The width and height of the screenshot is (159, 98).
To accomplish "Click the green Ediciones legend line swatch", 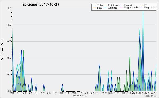I will 105,5.
